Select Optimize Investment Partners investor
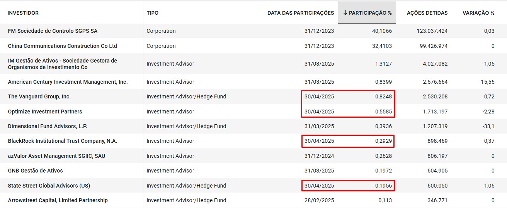507x208 pixels. [x=45, y=112]
